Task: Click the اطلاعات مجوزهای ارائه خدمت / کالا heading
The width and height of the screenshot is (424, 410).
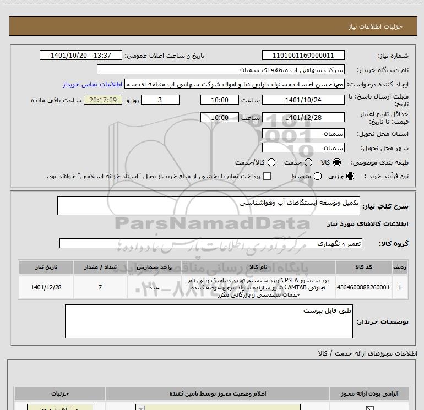Action: [x=367, y=353]
